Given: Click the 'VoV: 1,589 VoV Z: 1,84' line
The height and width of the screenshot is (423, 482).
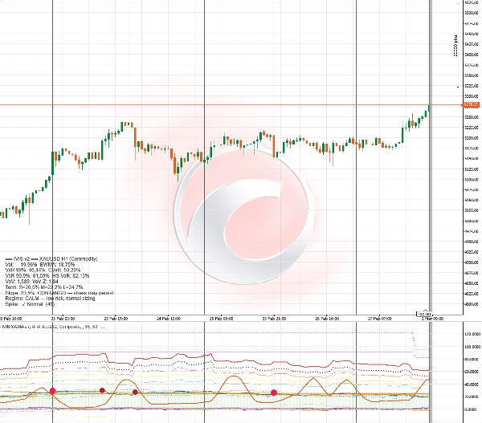Looking at the screenshot, I should [x=31, y=282].
